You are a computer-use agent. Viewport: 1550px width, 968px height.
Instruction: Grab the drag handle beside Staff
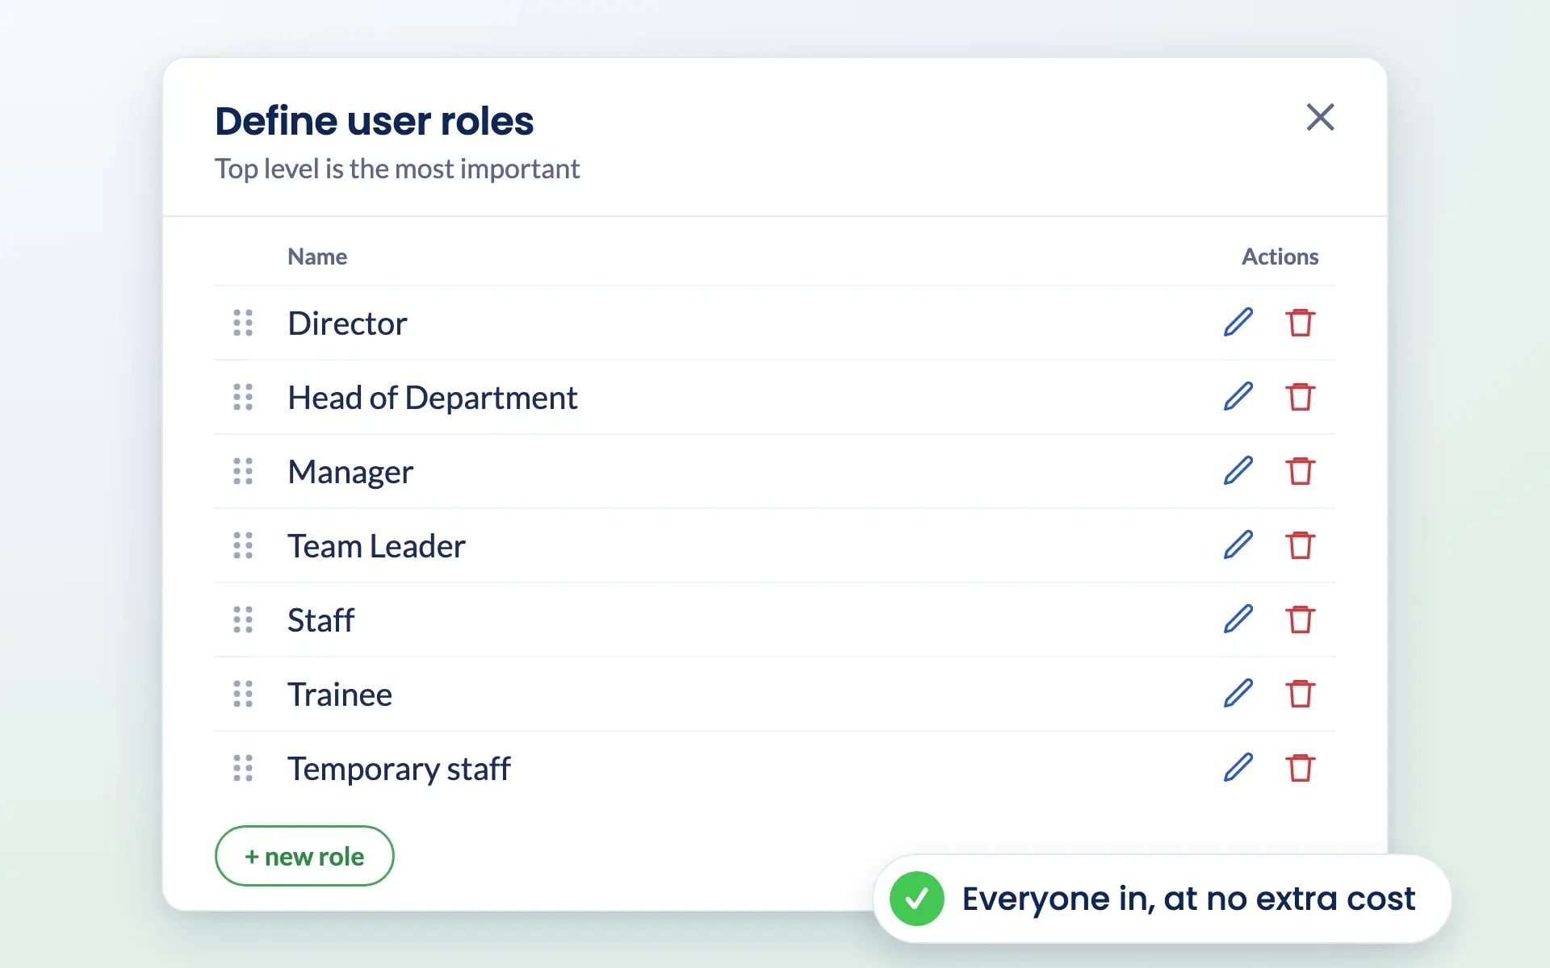(243, 620)
